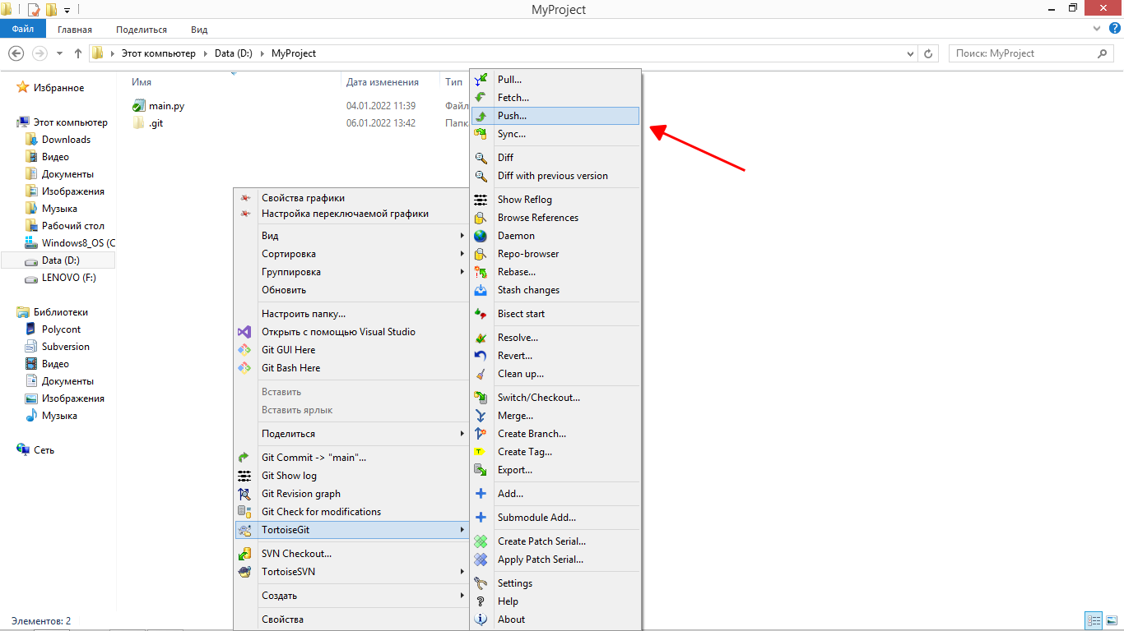Image resolution: width=1124 pixels, height=631 pixels.
Task: Click the Bisect start icon
Action: (x=481, y=314)
